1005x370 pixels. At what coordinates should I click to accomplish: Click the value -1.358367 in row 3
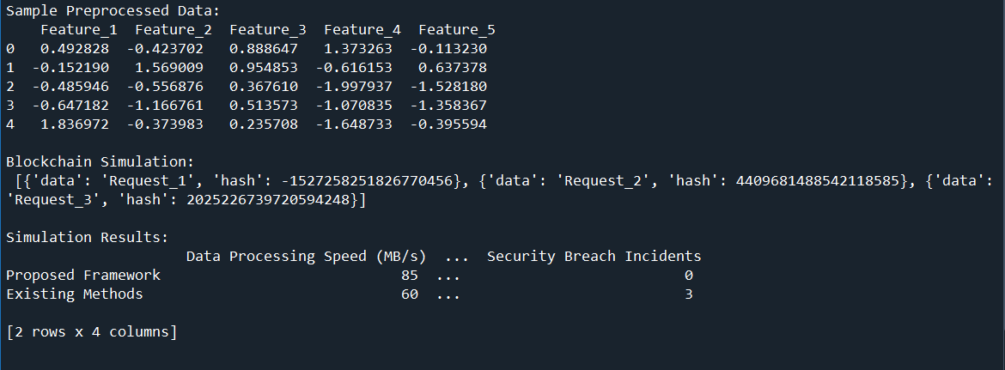(x=448, y=105)
